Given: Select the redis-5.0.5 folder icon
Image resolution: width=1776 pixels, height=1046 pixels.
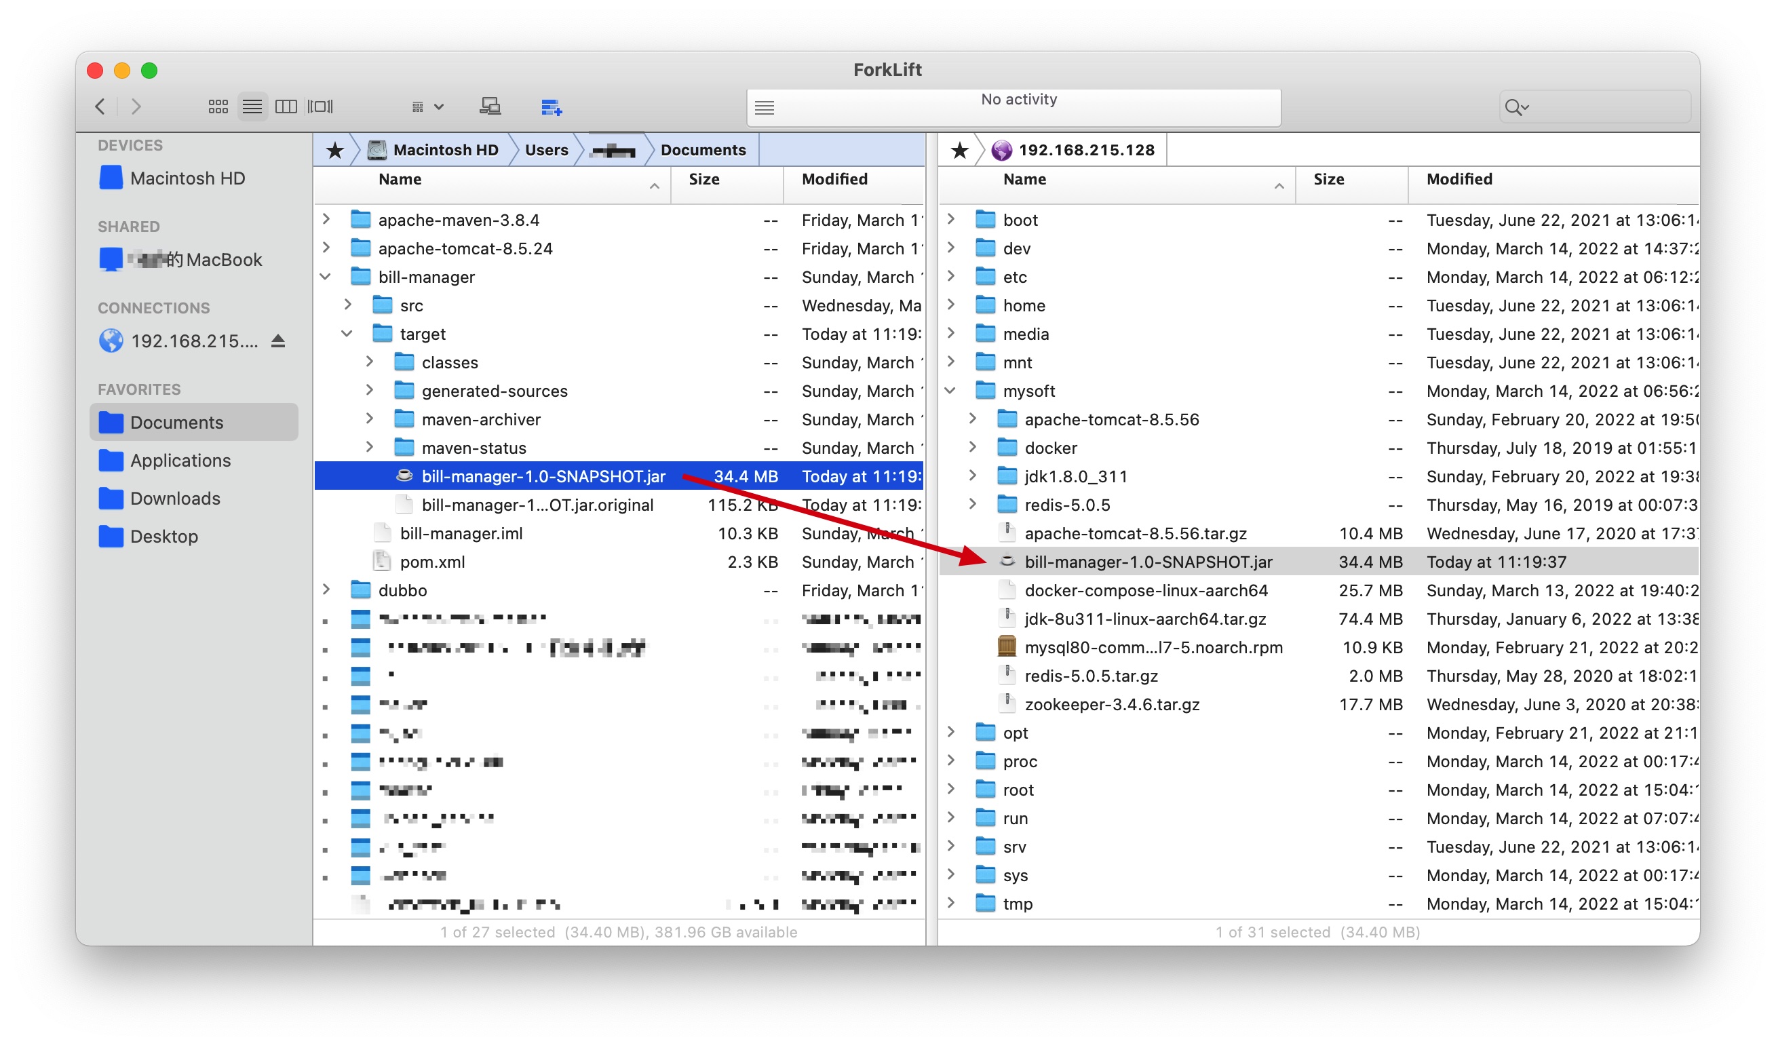Looking at the screenshot, I should [1008, 505].
